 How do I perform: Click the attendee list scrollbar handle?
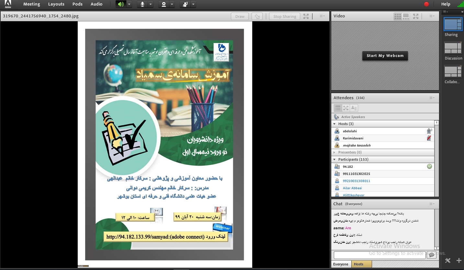436,123
